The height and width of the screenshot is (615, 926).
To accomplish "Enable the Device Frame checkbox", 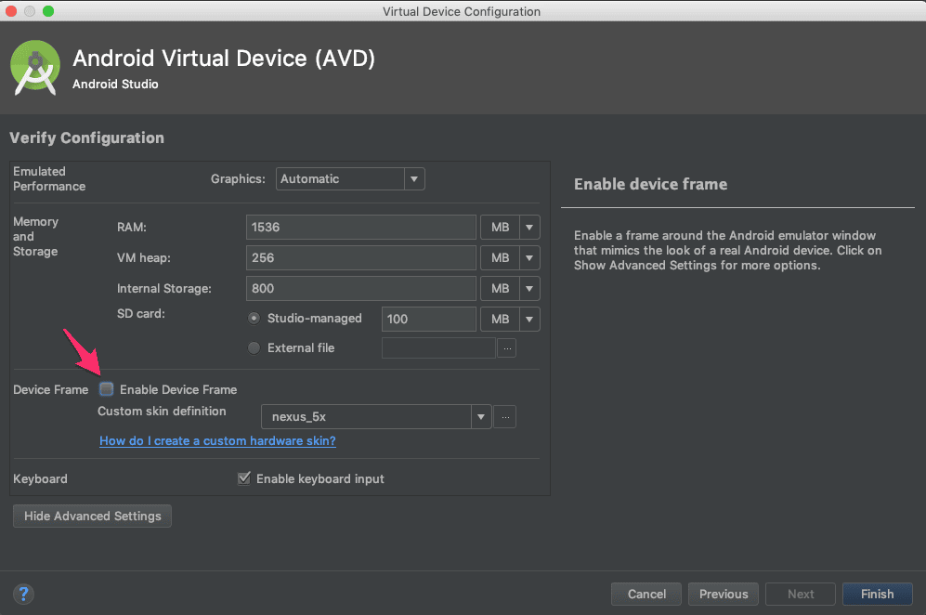I will [x=106, y=388].
